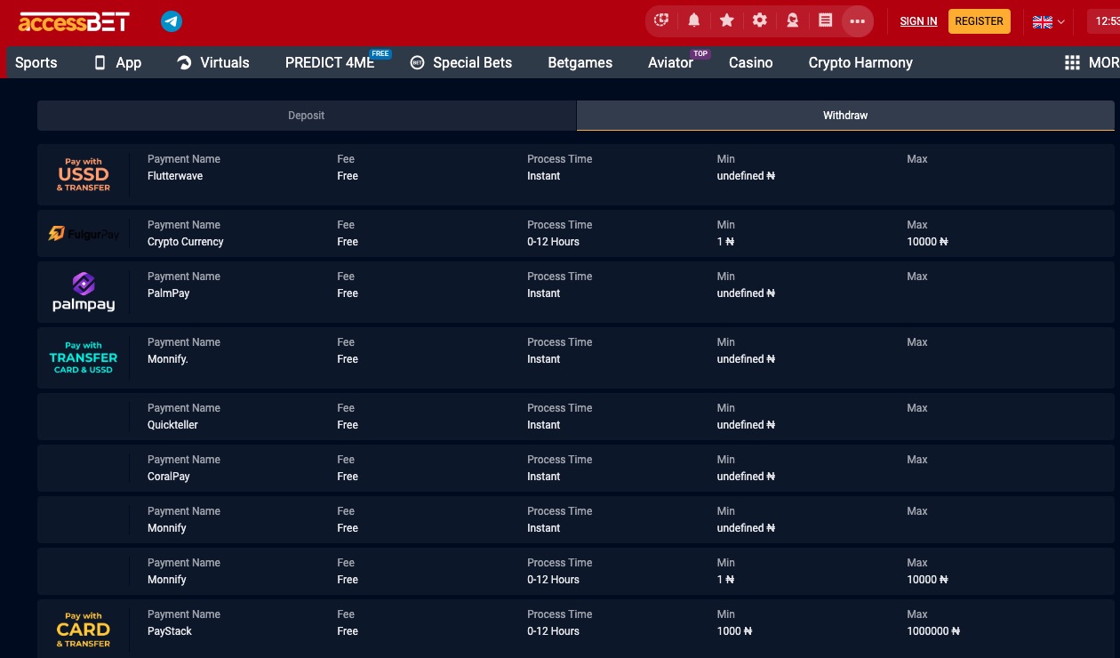Image resolution: width=1120 pixels, height=658 pixels.
Task: Open the notifications bell icon
Action: (x=694, y=20)
